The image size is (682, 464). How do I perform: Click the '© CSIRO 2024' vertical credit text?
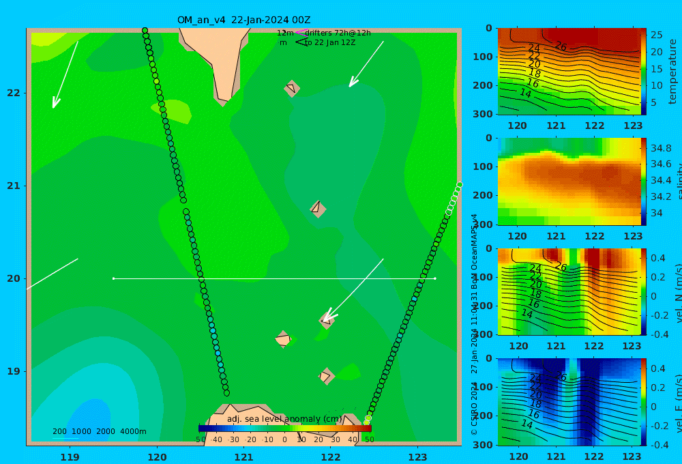coord(474,408)
